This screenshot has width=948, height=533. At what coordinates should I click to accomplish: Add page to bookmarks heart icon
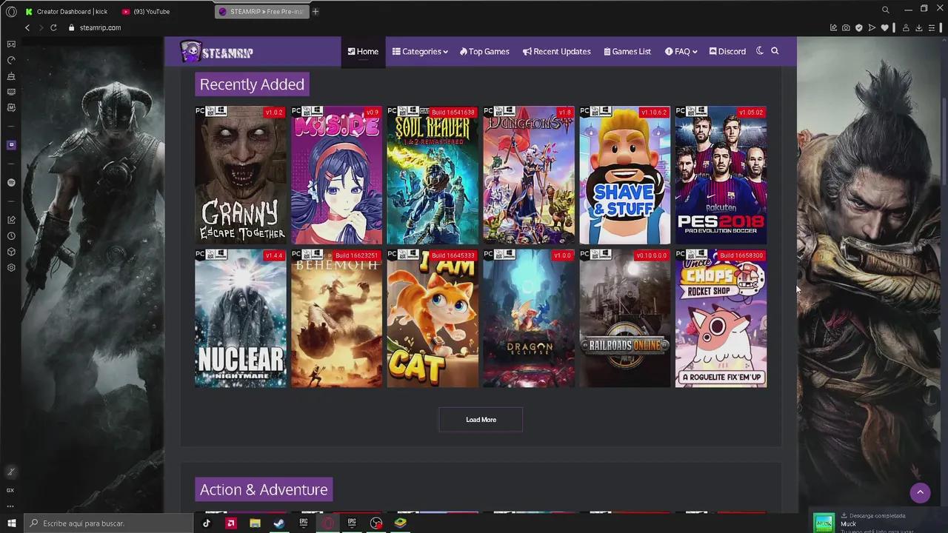tap(884, 27)
